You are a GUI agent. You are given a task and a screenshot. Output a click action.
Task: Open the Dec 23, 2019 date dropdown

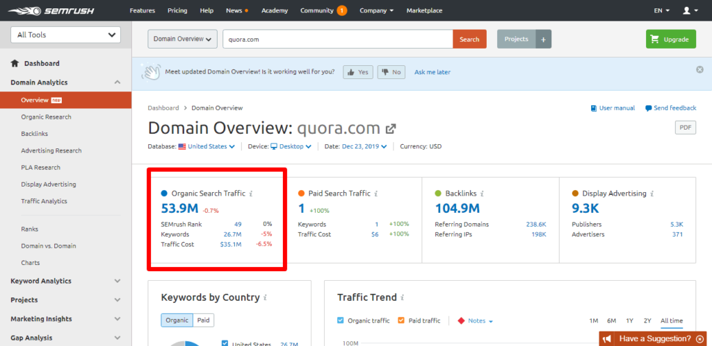point(364,146)
